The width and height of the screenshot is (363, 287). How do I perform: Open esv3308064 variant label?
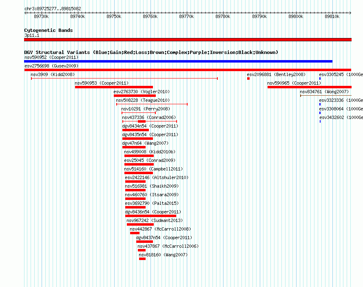(x=341, y=109)
